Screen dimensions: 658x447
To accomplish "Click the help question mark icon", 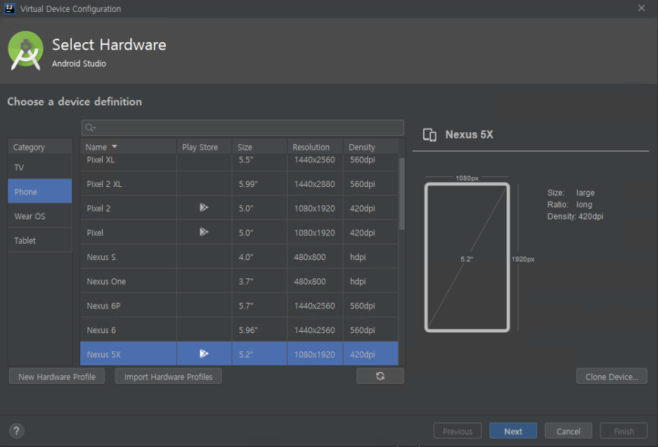I will click(x=16, y=431).
